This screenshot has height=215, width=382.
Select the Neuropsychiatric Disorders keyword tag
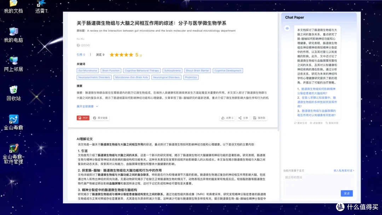point(94,77)
